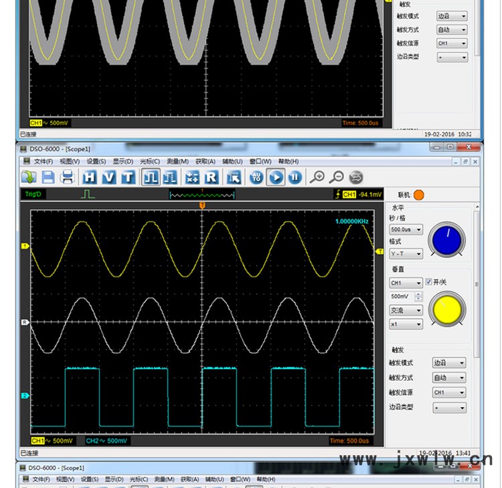Open vertical settings with the V toolbar icon
The width and height of the screenshot is (502, 488).
[x=108, y=177]
